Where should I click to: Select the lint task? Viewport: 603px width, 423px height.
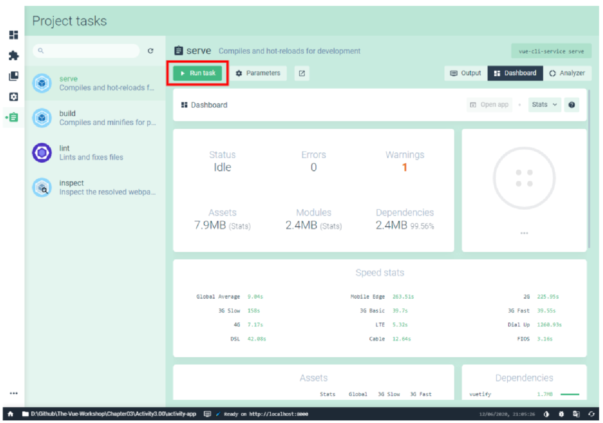pyautogui.click(x=95, y=153)
